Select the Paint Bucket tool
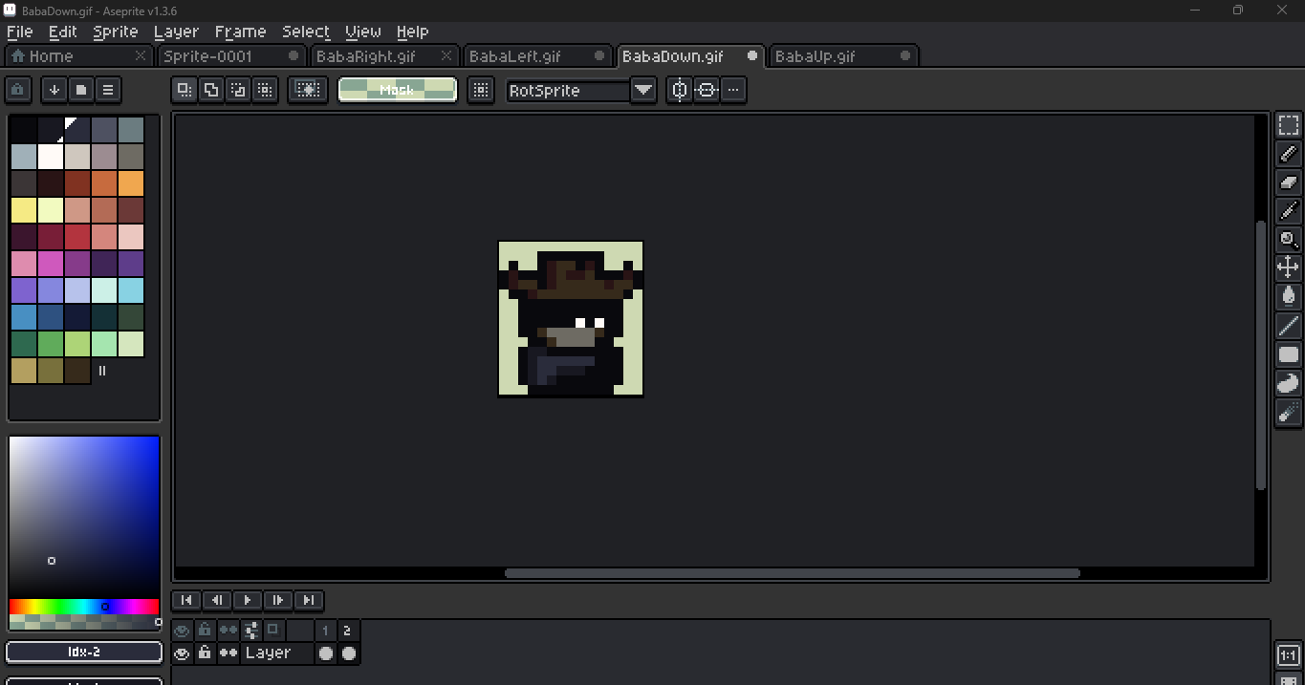The width and height of the screenshot is (1305, 685). (x=1289, y=297)
